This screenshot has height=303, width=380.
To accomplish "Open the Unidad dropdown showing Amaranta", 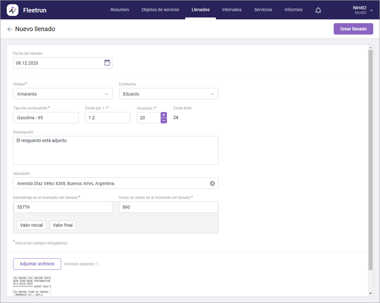I will pyautogui.click(x=63, y=94).
